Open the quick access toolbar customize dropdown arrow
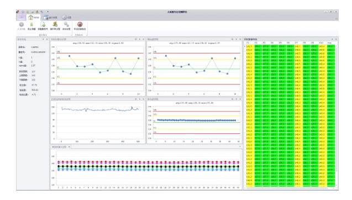 48,12
